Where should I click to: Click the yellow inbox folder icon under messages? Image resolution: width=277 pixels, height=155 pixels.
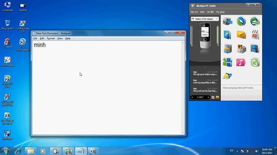[x=217, y=97]
